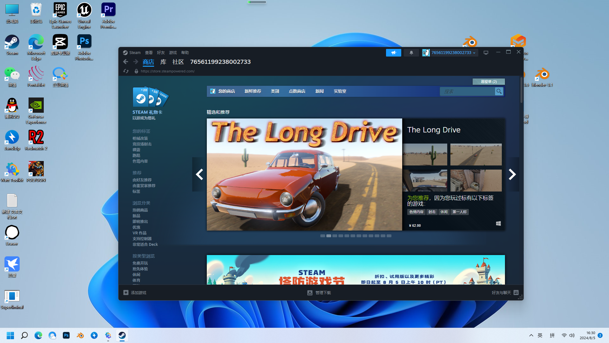The image size is (609, 343).
Task: Click the download icon beside 管理下载
Action: [310, 293]
